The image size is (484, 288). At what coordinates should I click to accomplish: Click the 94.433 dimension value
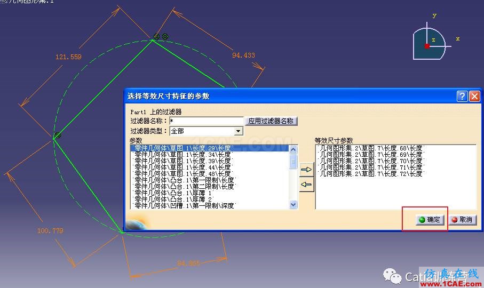pyautogui.click(x=243, y=55)
